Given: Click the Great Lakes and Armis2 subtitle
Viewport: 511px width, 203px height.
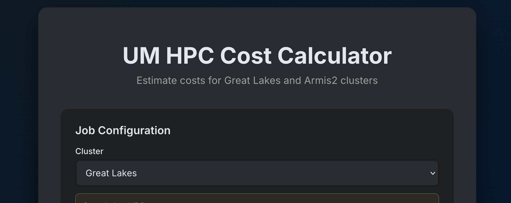Looking at the screenshot, I should [257, 80].
